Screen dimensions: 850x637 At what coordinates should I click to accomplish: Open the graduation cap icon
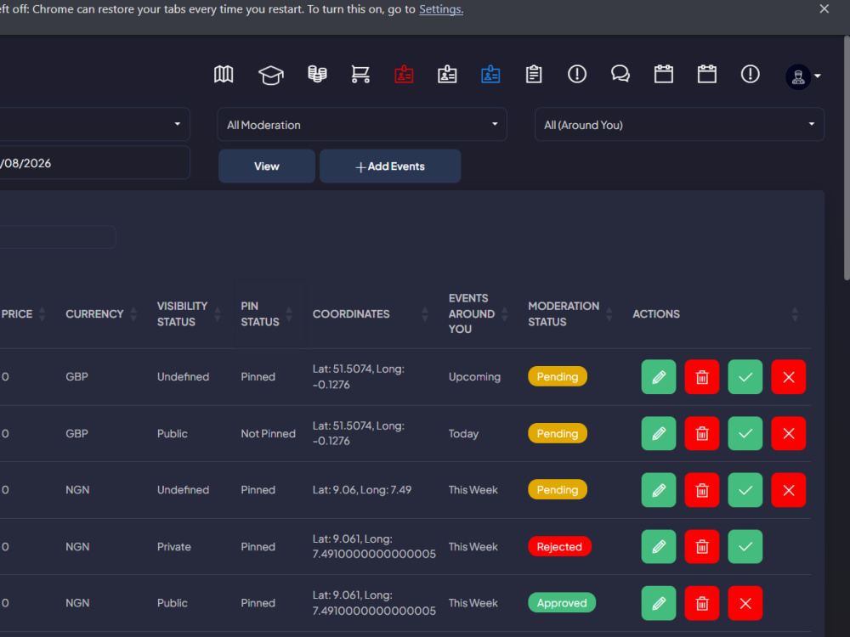point(270,75)
